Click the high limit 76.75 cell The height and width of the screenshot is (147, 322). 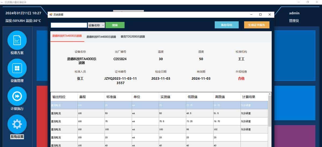[227, 121]
